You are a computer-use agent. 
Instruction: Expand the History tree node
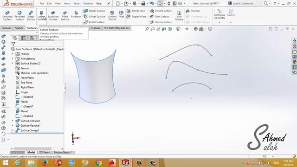13,54
